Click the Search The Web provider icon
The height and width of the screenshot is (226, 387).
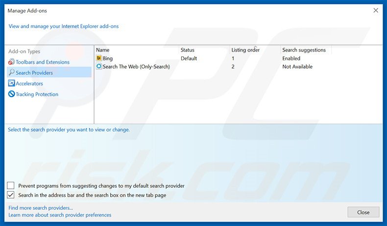pyautogui.click(x=99, y=66)
